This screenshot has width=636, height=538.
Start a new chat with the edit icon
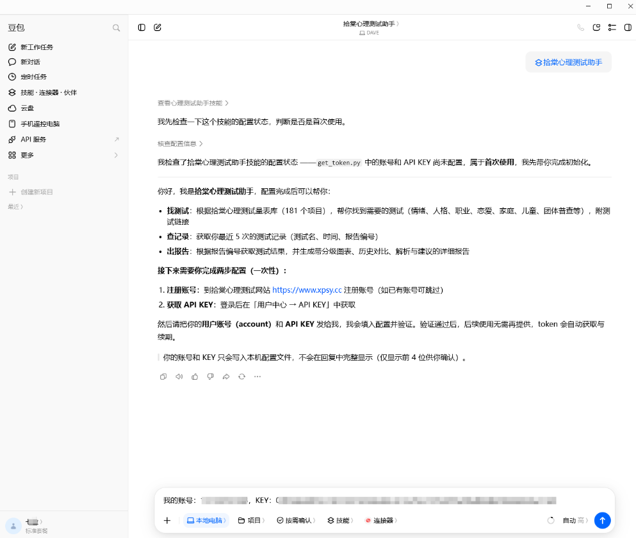158,27
